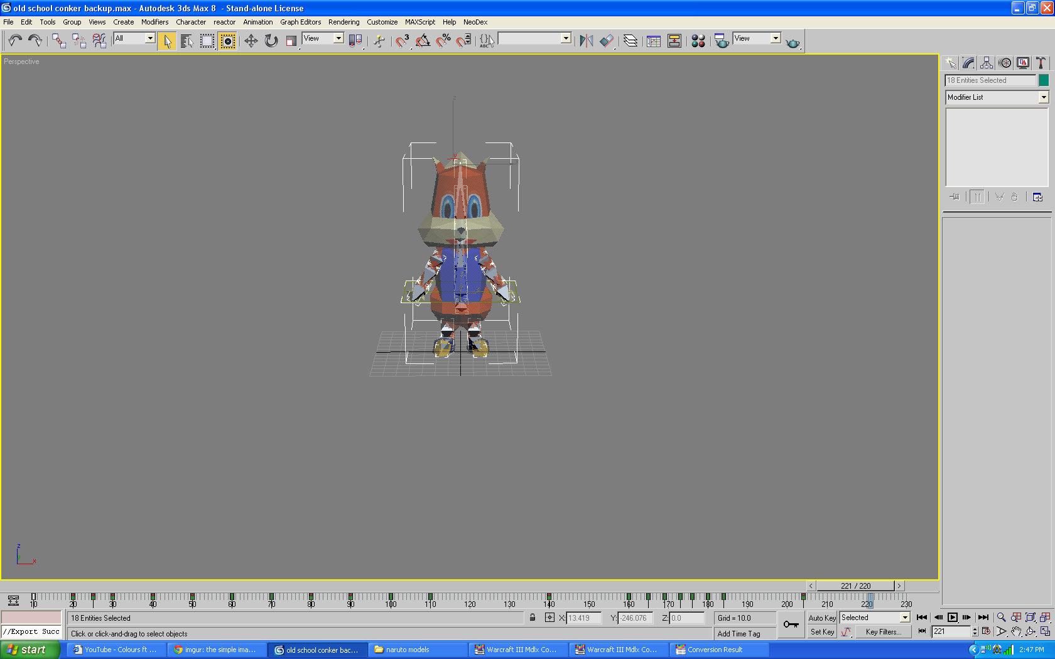Toggle Auto Key mode
The width and height of the screenshot is (1055, 659).
(822, 618)
